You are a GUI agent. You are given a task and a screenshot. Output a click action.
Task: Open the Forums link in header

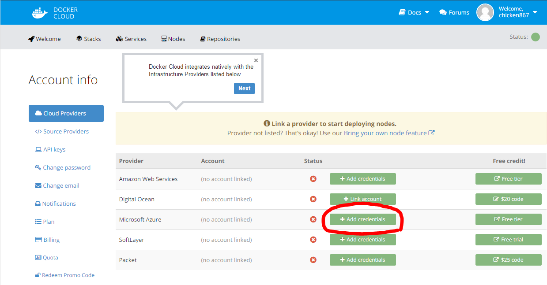[x=454, y=12]
